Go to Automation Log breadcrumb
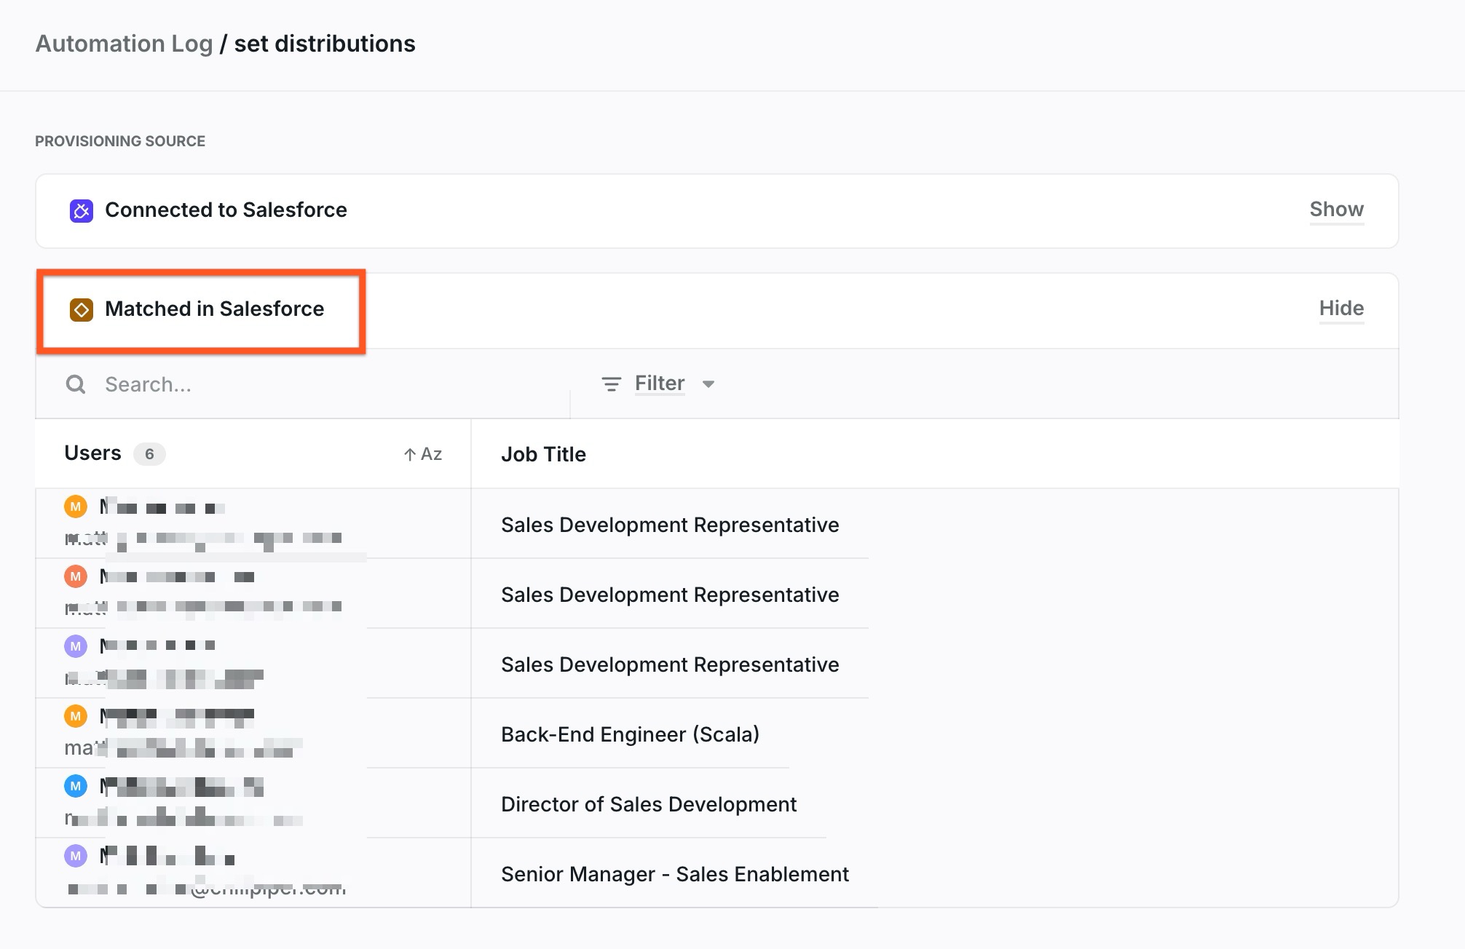Image resolution: width=1465 pixels, height=949 pixels. click(124, 44)
